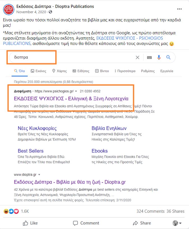Click the Google voice search microphone icon
The height and width of the screenshot is (229, 189).
pyautogui.click(x=159, y=57)
